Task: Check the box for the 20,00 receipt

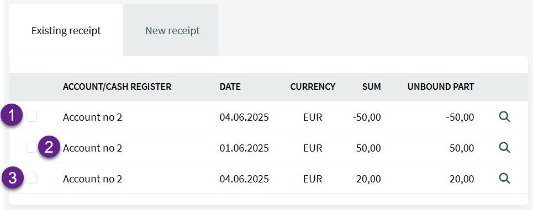Action: pos(31,178)
